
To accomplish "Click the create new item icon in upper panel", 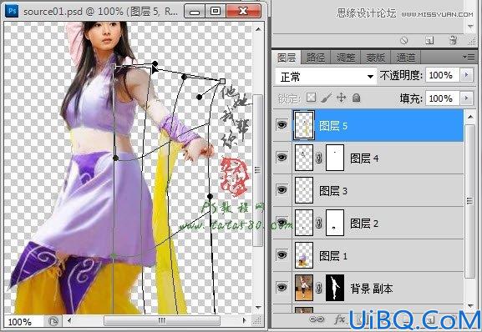I will tap(429, 40).
